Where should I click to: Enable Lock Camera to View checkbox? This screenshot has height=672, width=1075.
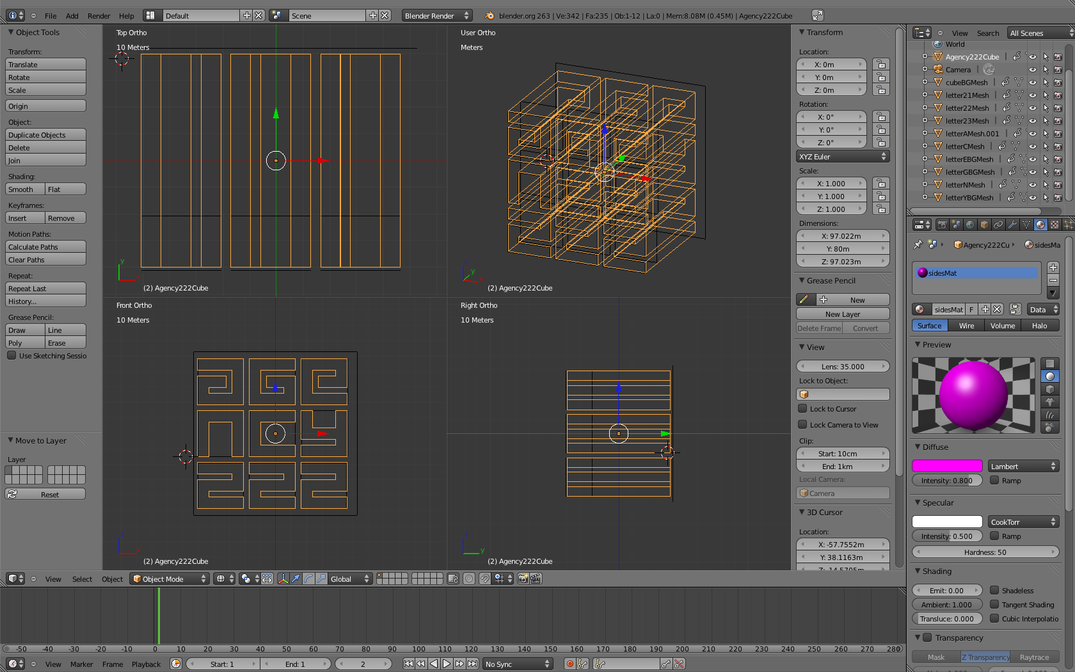coord(802,424)
